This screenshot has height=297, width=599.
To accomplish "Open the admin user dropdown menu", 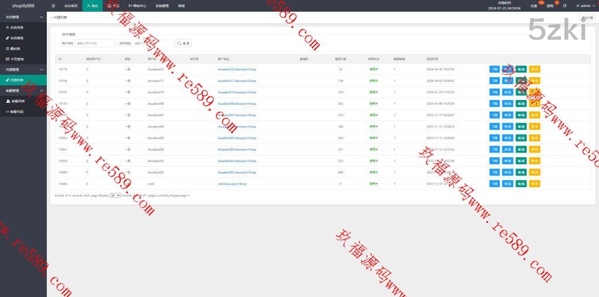I will coord(585,6).
